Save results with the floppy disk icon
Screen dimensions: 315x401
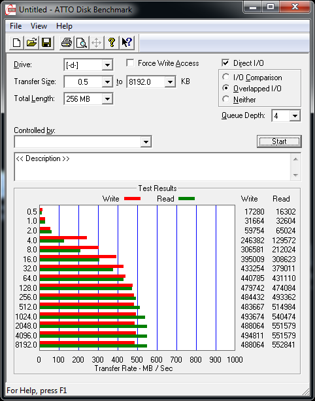(x=46, y=42)
